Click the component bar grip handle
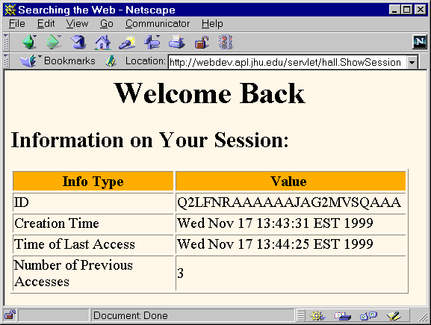The image size is (431, 325). click(x=301, y=315)
